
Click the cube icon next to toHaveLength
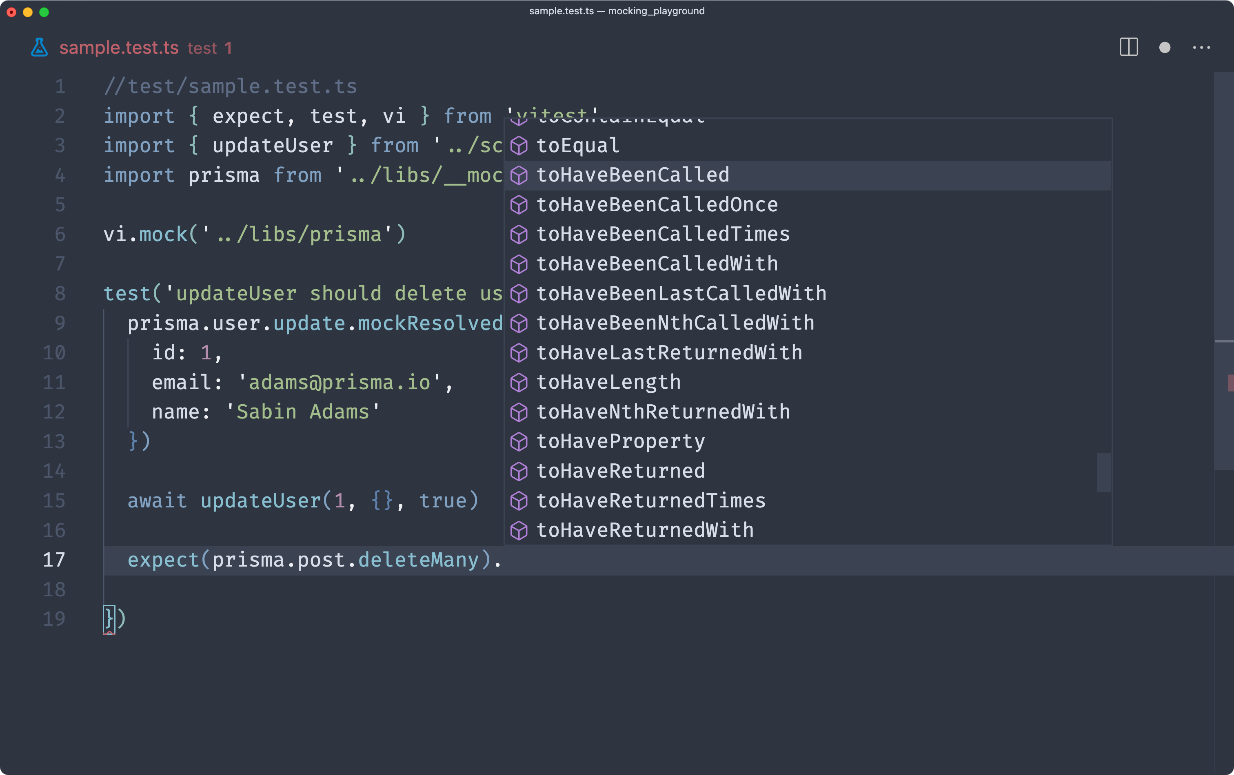pyautogui.click(x=519, y=383)
